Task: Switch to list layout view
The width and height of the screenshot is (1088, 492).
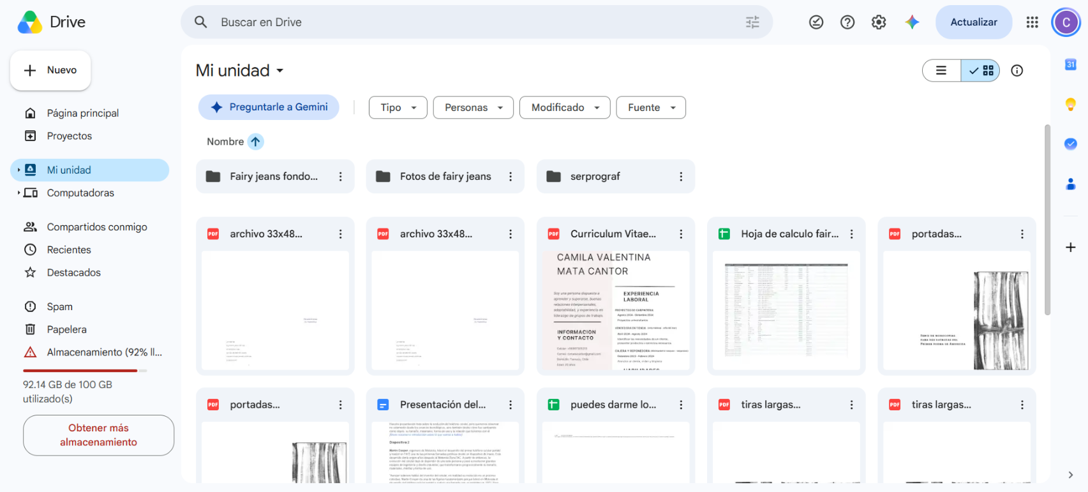Action: 941,71
